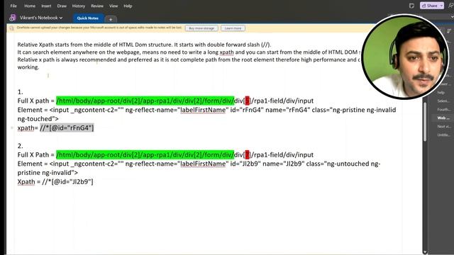This screenshot has width=454, height=255.
Task: Open the File menu
Action: (x=13, y=6)
